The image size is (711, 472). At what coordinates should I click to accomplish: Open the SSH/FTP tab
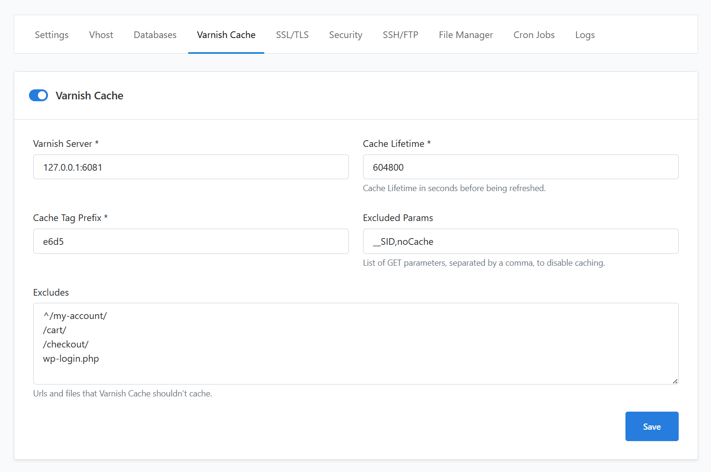(x=400, y=35)
